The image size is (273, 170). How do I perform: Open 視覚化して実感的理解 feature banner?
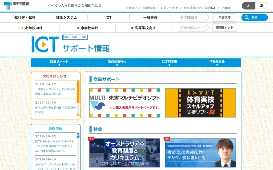click(200, 153)
